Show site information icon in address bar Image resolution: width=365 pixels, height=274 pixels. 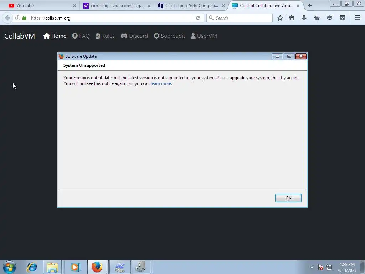(x=18, y=18)
